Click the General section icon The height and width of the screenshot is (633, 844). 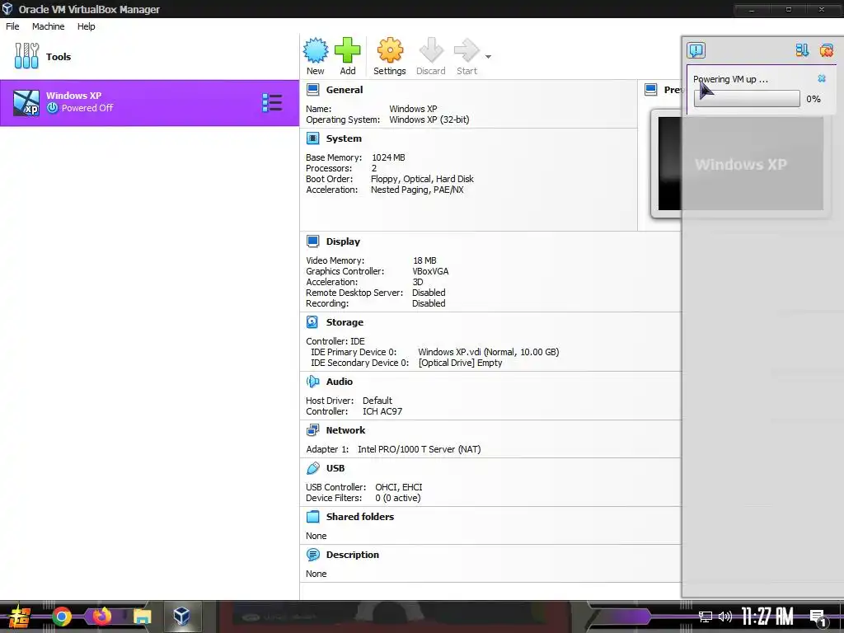pos(312,90)
